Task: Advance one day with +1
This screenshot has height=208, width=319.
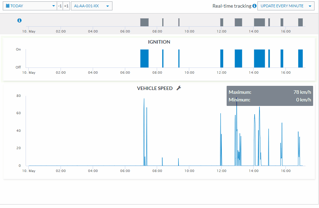Action: tap(66, 6)
